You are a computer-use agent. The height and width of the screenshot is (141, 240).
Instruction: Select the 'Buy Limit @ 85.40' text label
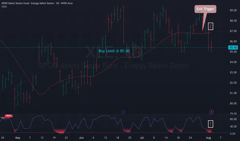114,51
